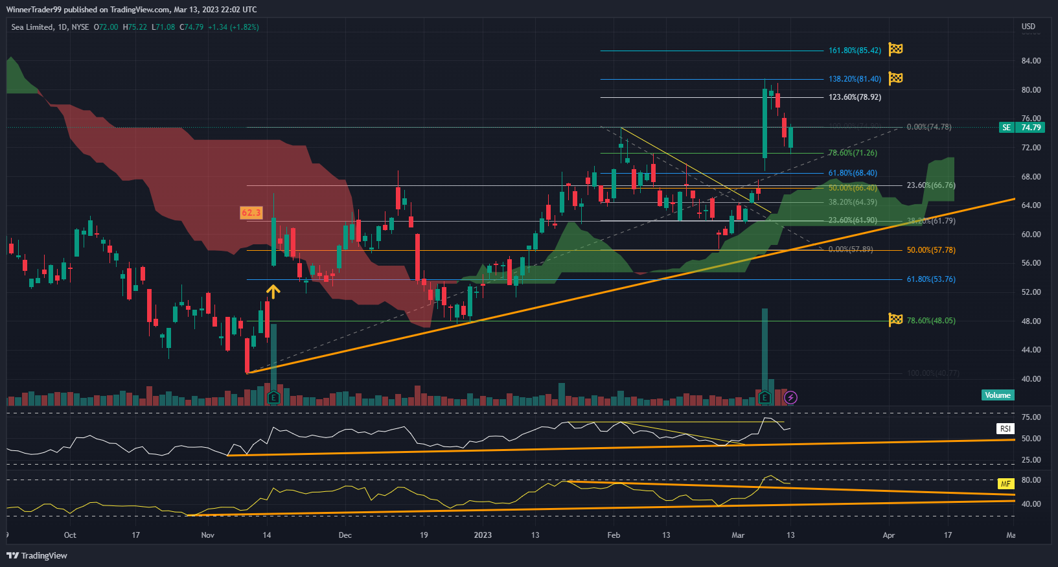Select the 61.80%(68.40) Fibonacci label
This screenshot has width=1058, height=567.
[x=853, y=173]
